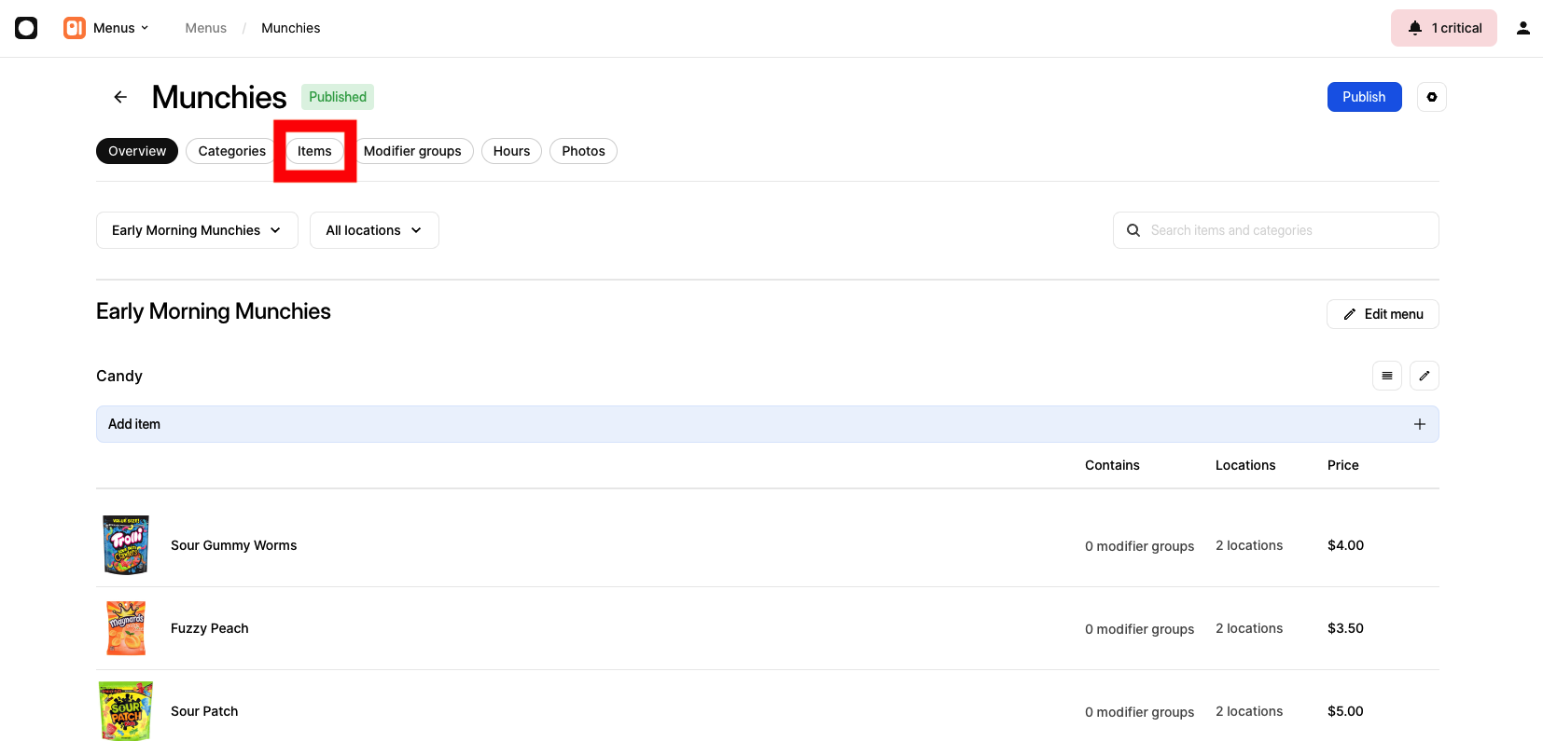Click modifier groups count for Sour Gummy Worms

point(1139,546)
